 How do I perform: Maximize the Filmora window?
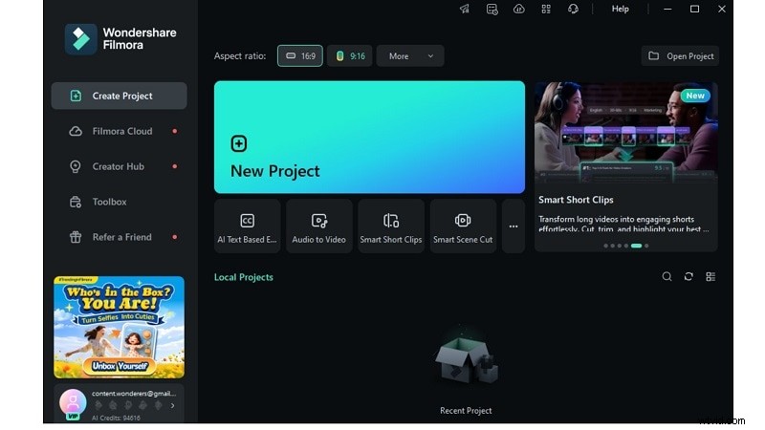click(695, 9)
